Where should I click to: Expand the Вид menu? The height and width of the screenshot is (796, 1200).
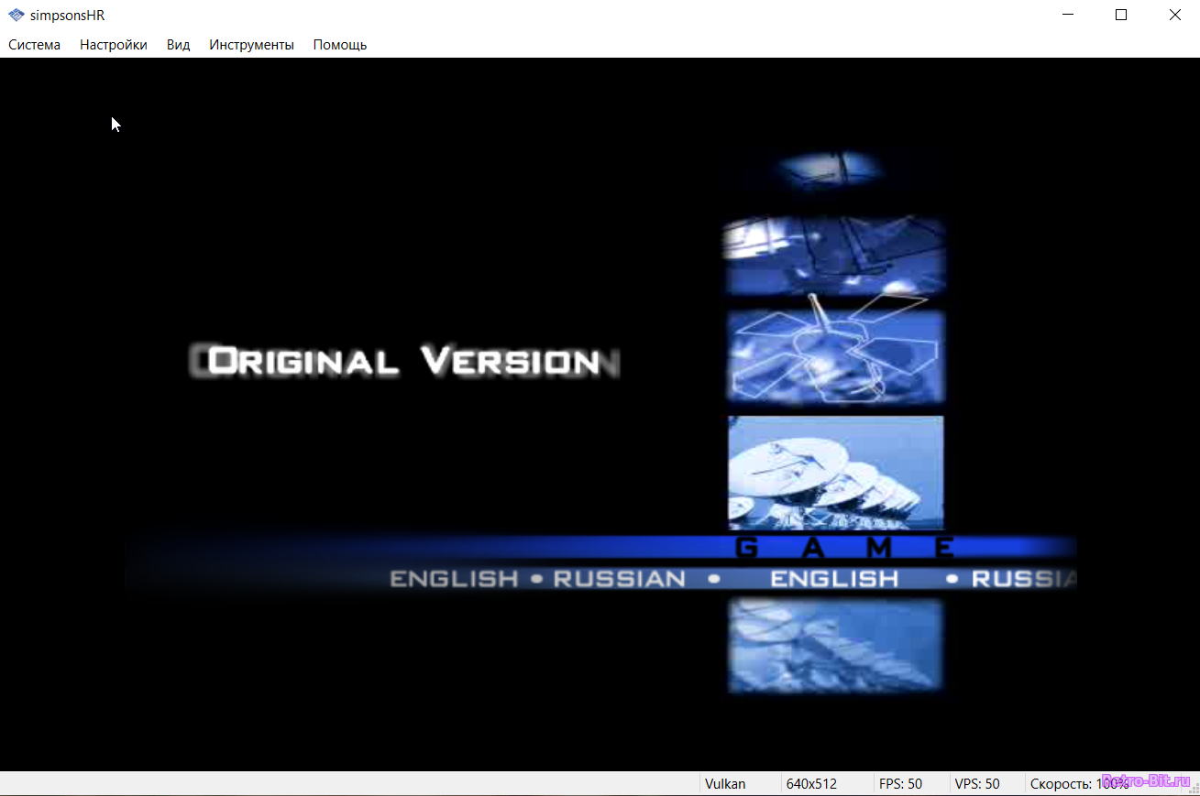point(178,45)
